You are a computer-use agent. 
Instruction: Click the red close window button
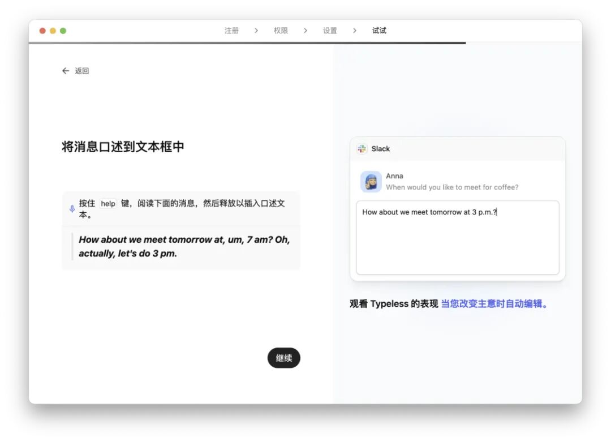click(x=42, y=31)
